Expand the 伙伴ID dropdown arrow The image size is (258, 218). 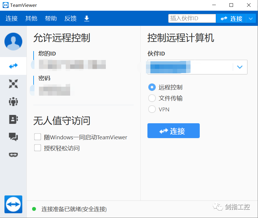point(240,67)
